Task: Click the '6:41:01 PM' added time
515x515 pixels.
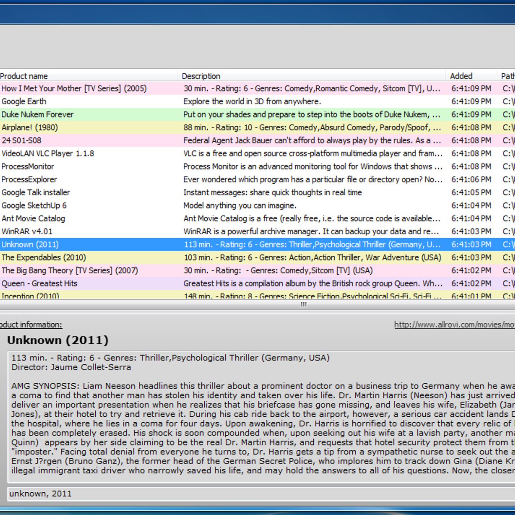Action: click(471, 296)
